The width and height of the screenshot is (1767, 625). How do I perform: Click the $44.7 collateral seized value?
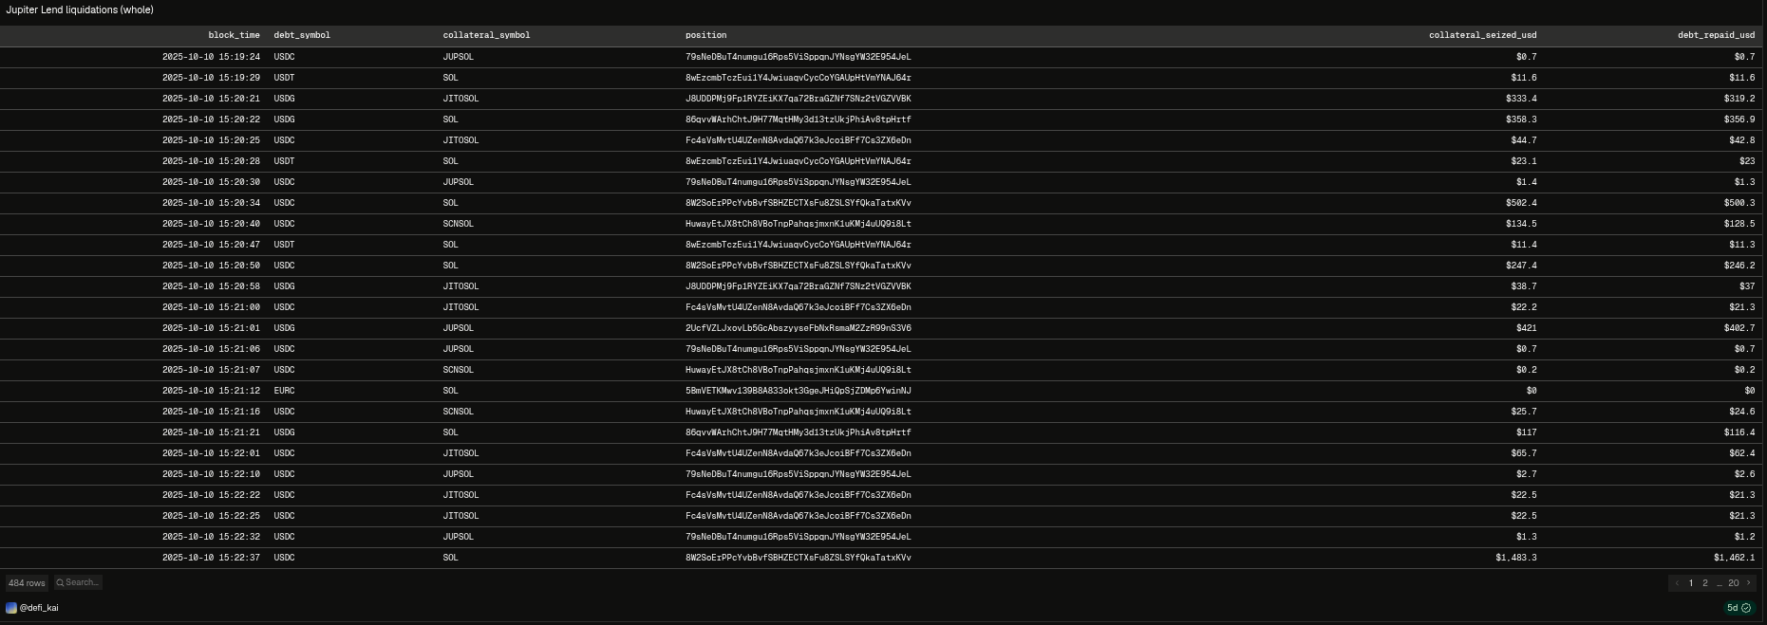point(1524,140)
